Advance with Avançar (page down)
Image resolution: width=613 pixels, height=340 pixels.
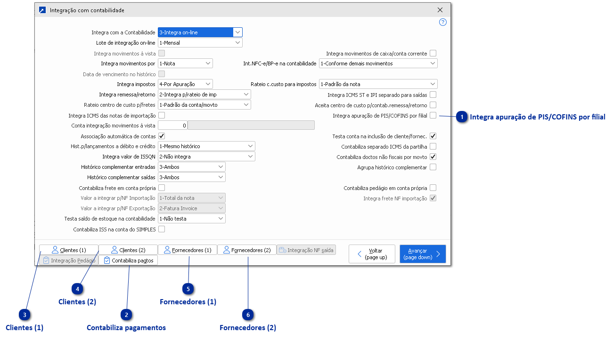pos(423,254)
